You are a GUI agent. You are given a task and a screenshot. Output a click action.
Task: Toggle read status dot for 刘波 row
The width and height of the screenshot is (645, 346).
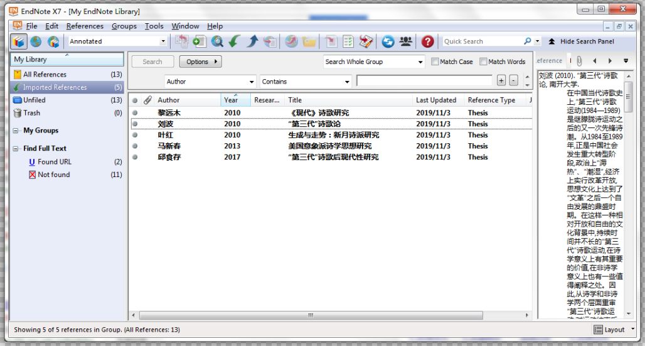(x=135, y=124)
